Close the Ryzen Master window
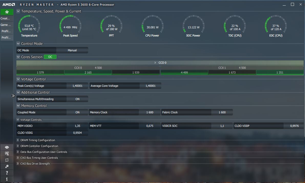Screen dimensions: 305x183 [x=301, y=4]
